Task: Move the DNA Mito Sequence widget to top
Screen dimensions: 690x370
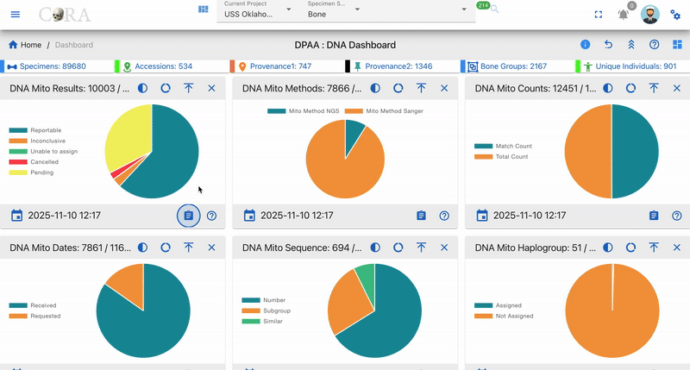Action: (421, 248)
